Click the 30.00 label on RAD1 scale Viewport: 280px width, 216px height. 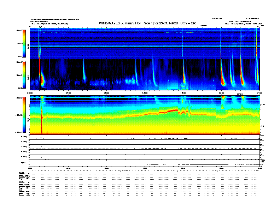click(19, 75)
